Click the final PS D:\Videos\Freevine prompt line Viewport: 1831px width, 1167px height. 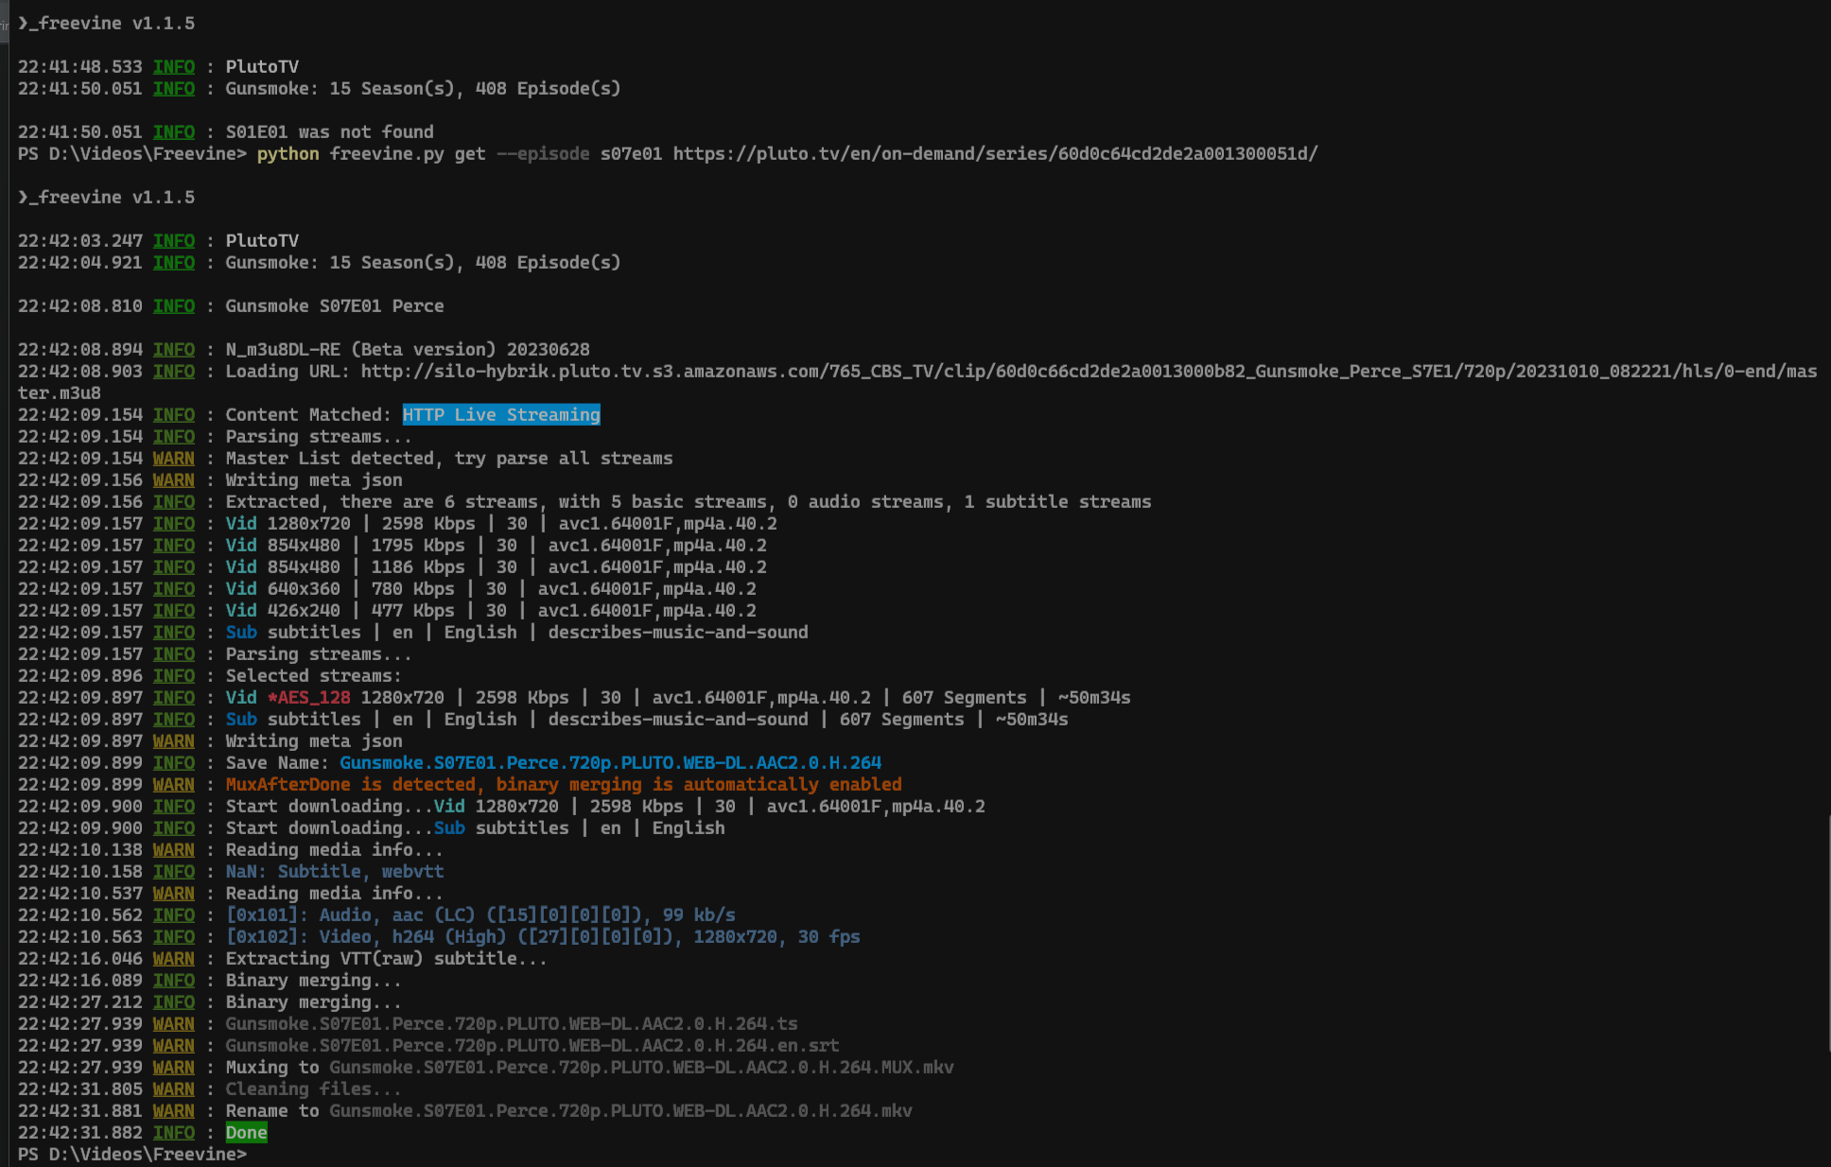pyautogui.click(x=132, y=1154)
